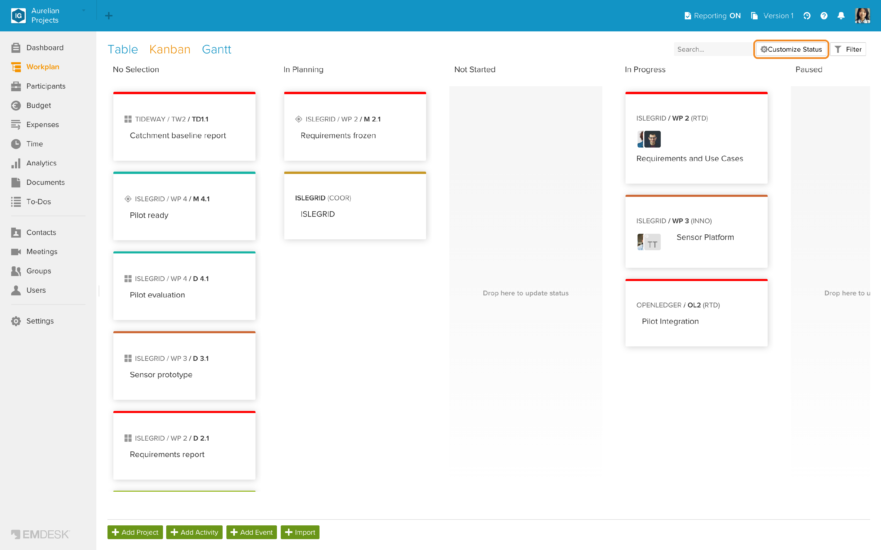Open the Dashboard sidebar icon
This screenshot has width=881, height=550.
click(16, 48)
